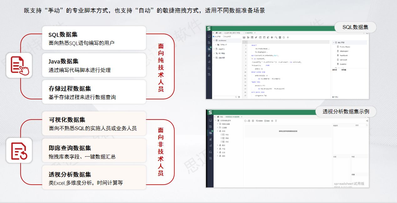Screen dimensions: 397x203
Task: Click the SQL数据集 label pill
Action: click(355, 27)
